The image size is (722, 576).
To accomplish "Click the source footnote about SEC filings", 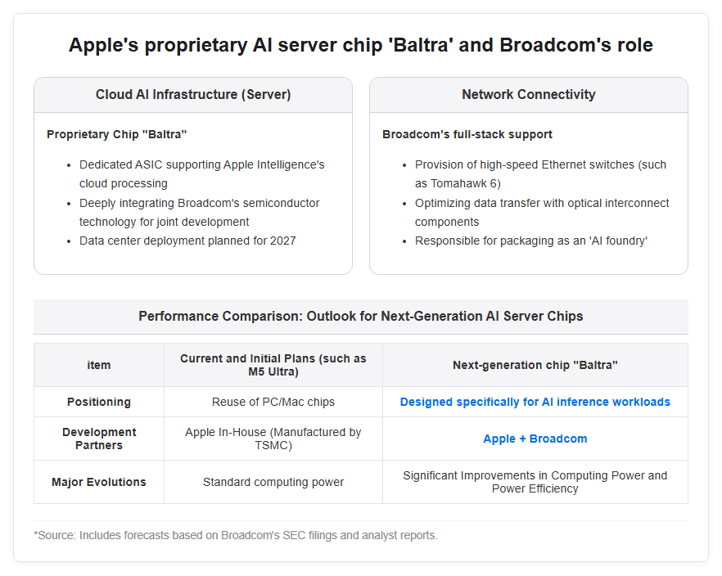I will [235, 535].
